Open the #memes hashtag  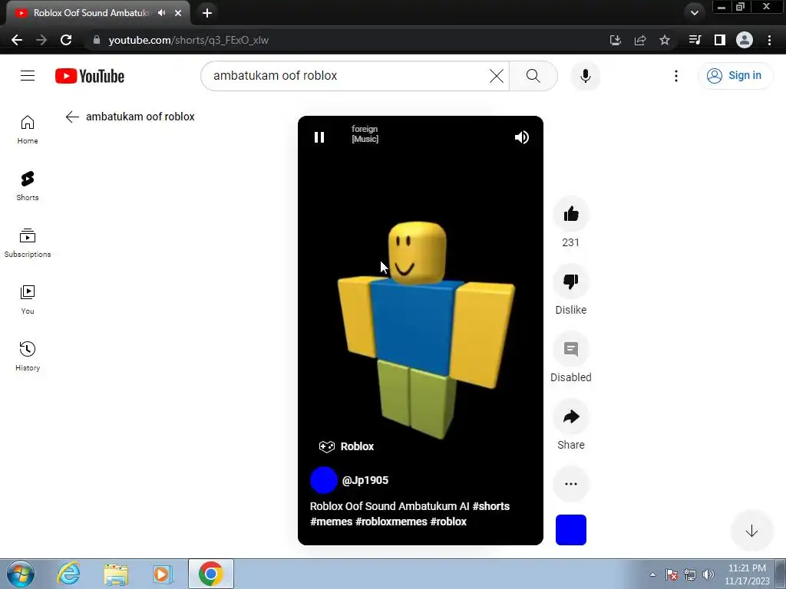331,522
